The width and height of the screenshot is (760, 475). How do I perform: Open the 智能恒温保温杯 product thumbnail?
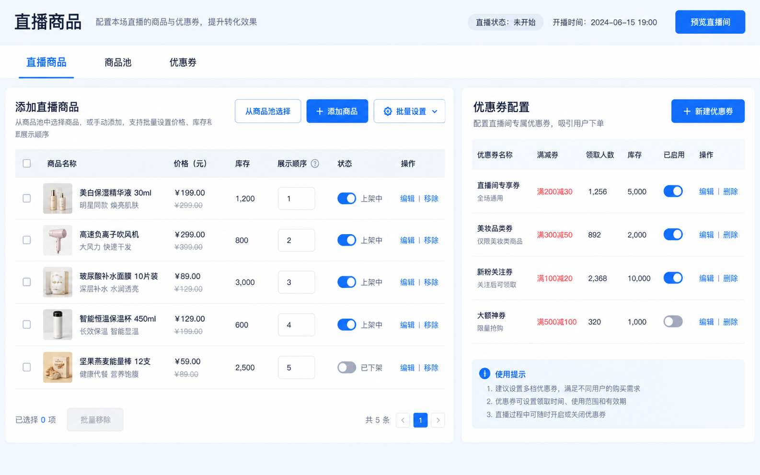pos(58,325)
